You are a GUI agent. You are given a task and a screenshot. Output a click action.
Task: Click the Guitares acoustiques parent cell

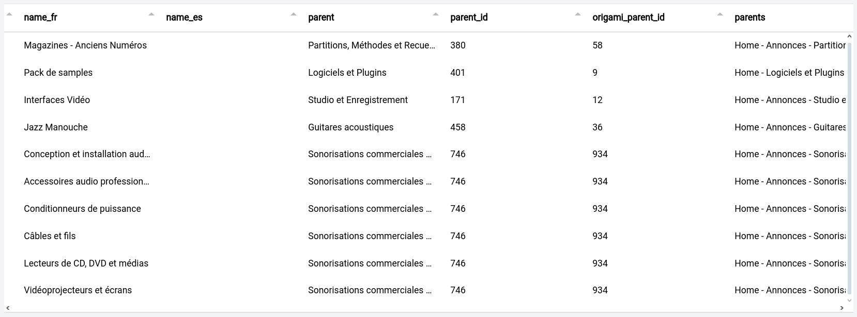click(350, 127)
